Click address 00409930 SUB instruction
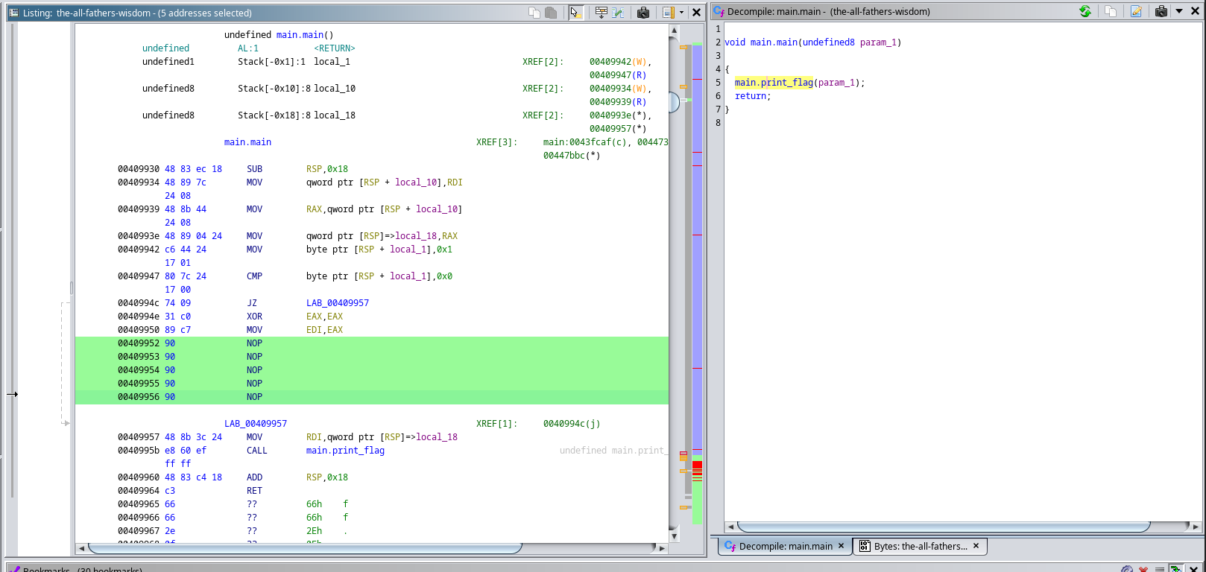The image size is (1206, 572). point(254,169)
